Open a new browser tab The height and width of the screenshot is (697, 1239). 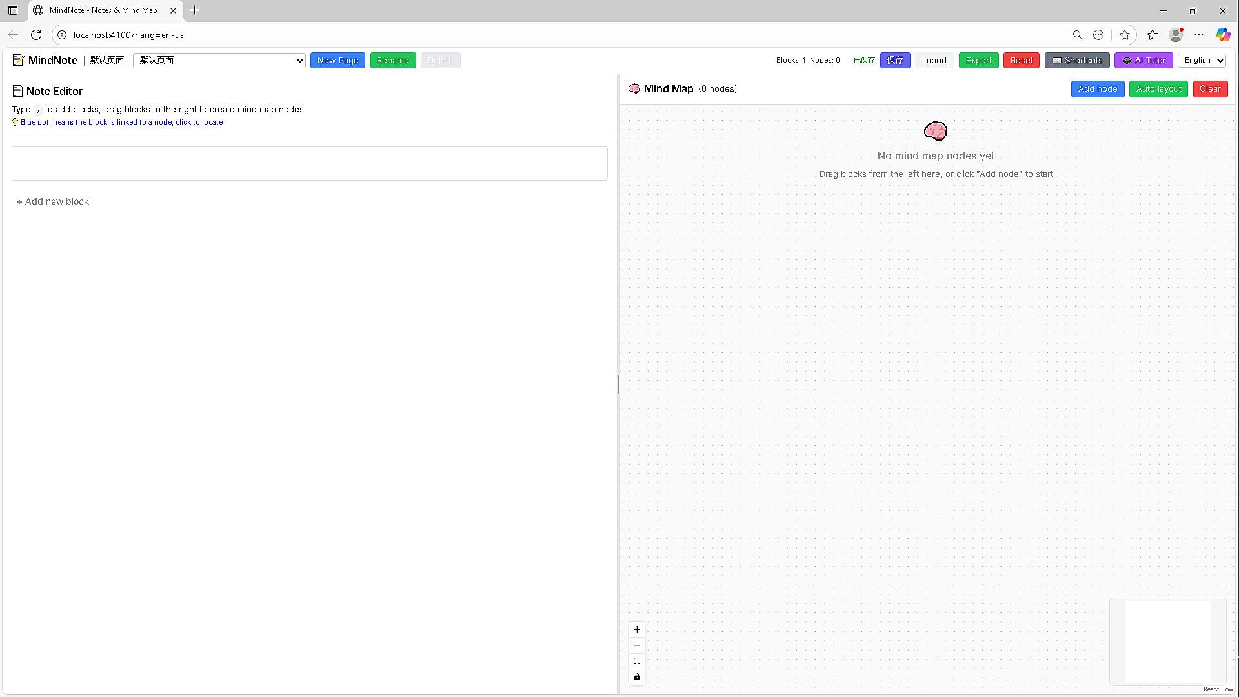point(194,10)
